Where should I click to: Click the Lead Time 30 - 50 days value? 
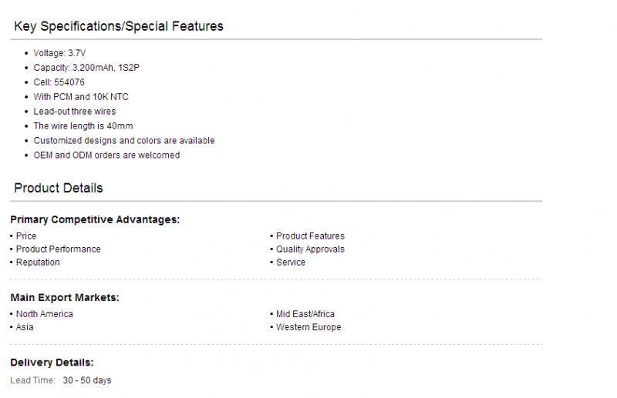pos(87,380)
